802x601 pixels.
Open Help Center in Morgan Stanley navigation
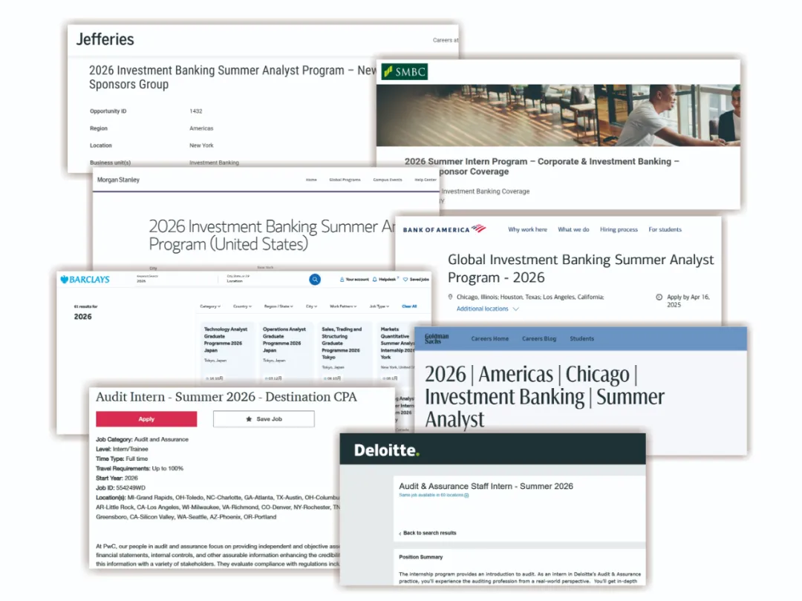pos(425,180)
